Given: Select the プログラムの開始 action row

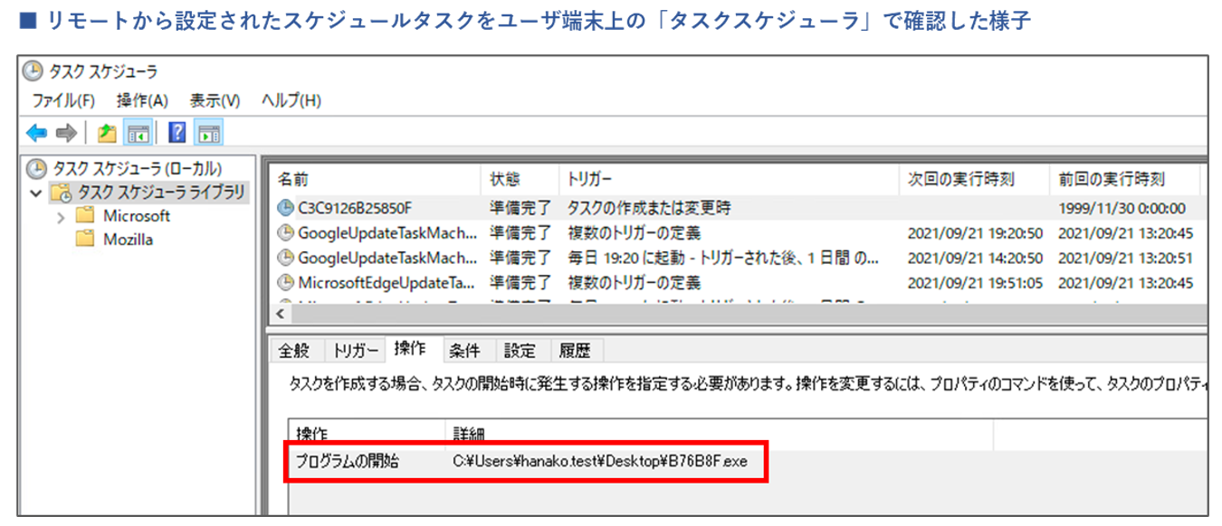Looking at the screenshot, I should (x=348, y=461).
